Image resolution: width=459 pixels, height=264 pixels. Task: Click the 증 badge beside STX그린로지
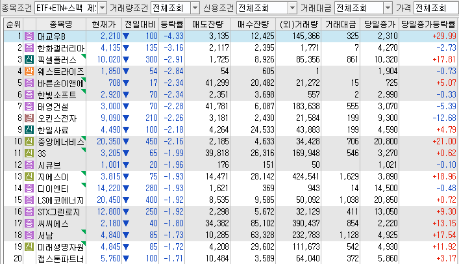click(x=29, y=212)
